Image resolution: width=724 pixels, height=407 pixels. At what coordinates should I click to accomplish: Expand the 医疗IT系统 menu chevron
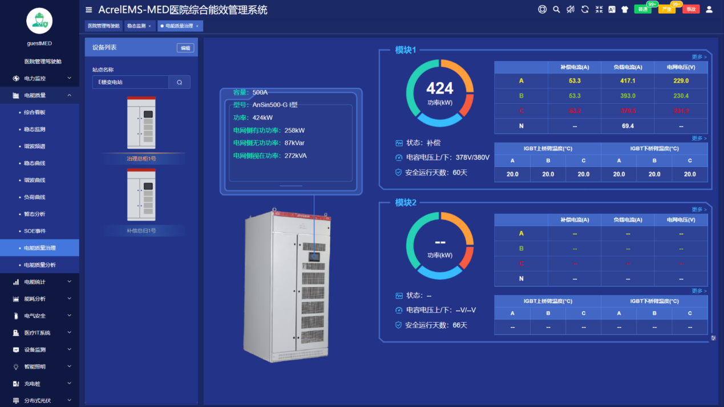[x=70, y=333]
